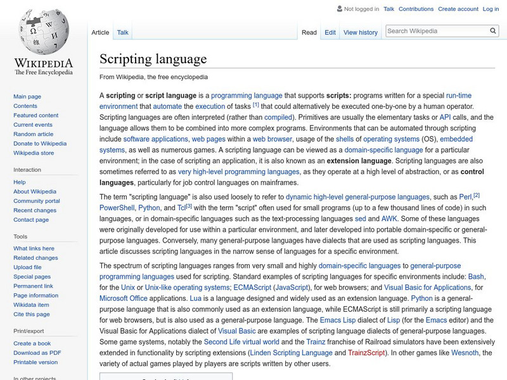This screenshot has height=380, width=507.
Task: Click the Wikipedia globe logo
Action: pyautogui.click(x=44, y=31)
